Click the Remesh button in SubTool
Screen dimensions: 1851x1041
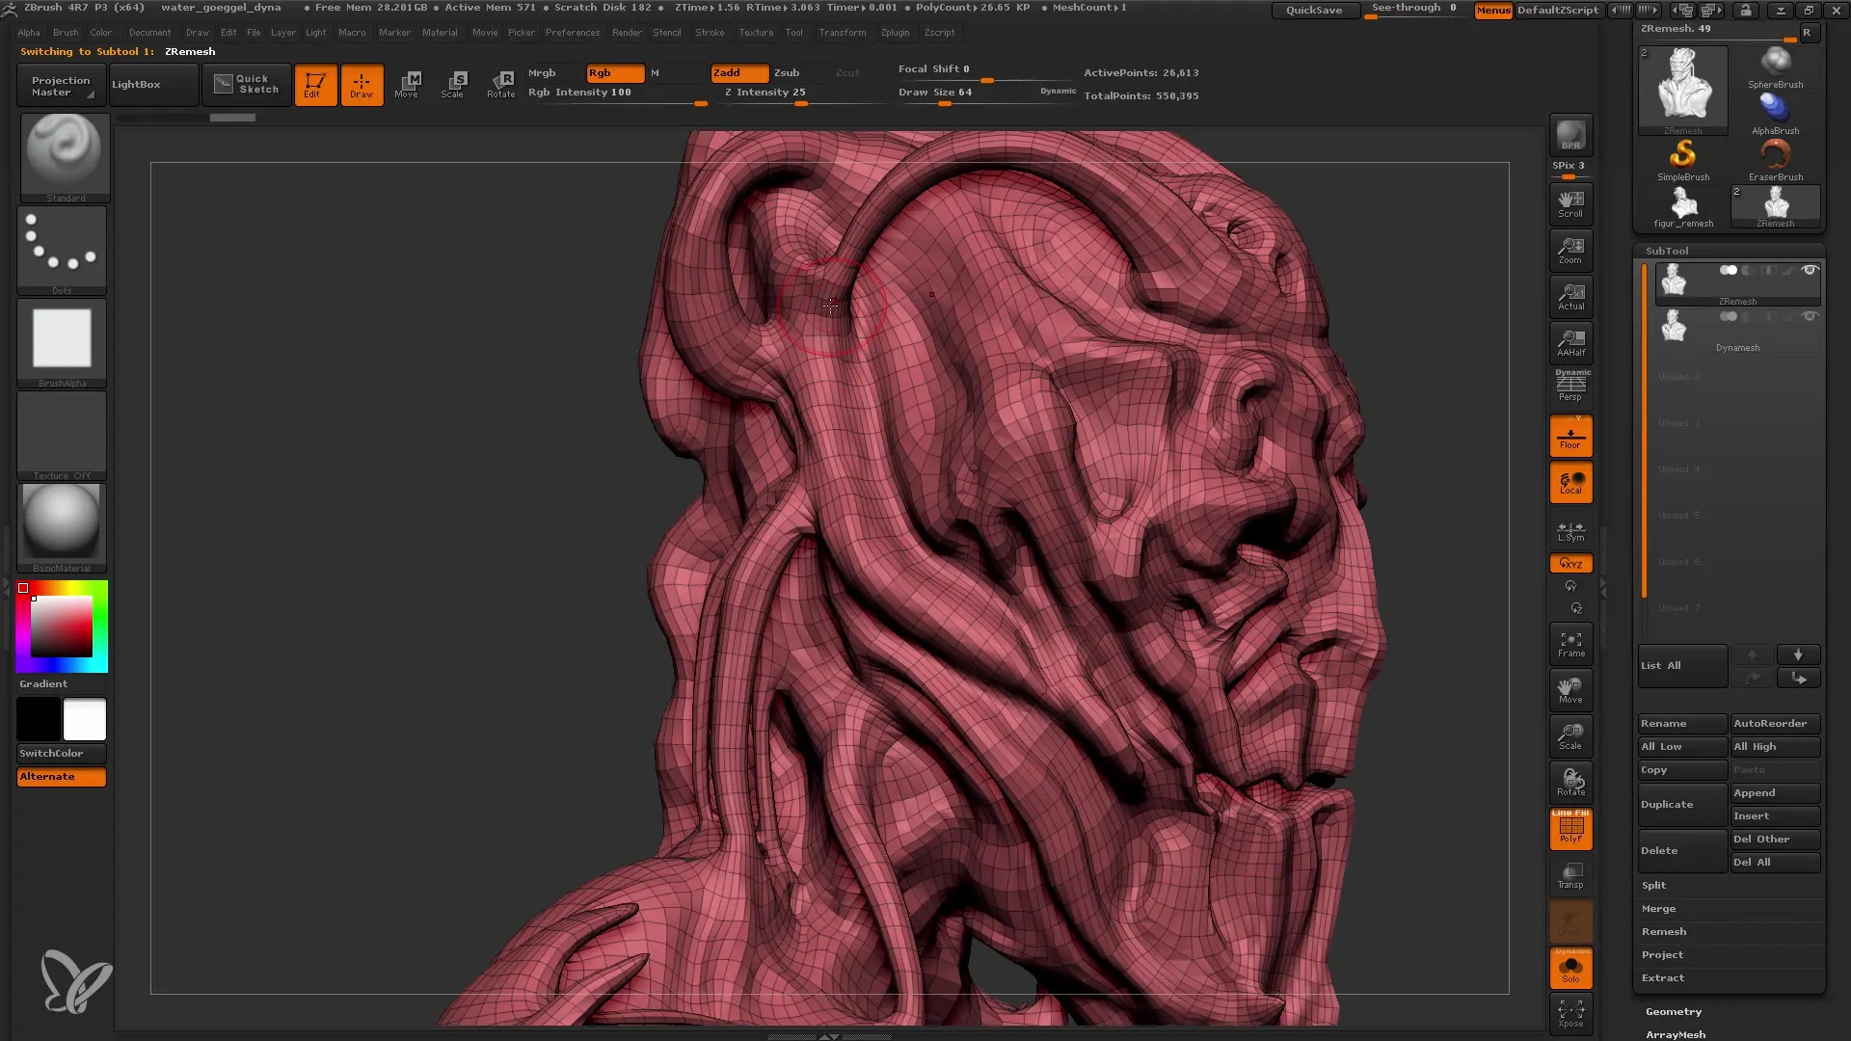[x=1663, y=932]
